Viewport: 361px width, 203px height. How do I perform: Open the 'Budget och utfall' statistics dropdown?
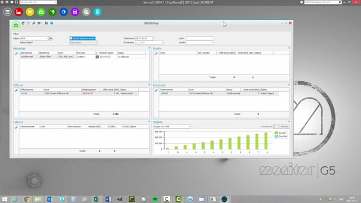[x=172, y=126]
